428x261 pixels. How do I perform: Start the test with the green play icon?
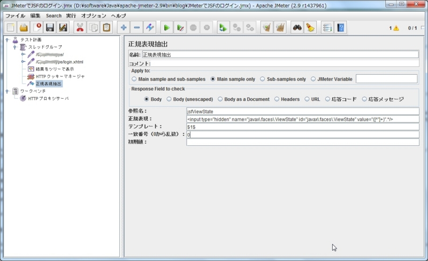coord(167,28)
